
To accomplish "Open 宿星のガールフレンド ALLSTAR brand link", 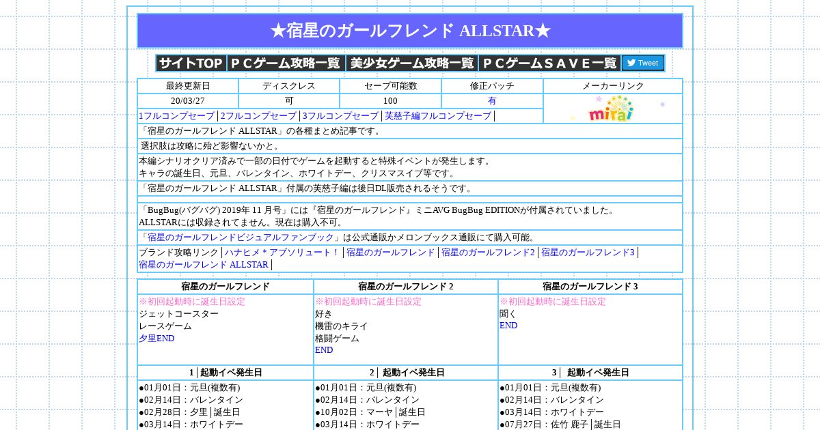I will [x=204, y=265].
